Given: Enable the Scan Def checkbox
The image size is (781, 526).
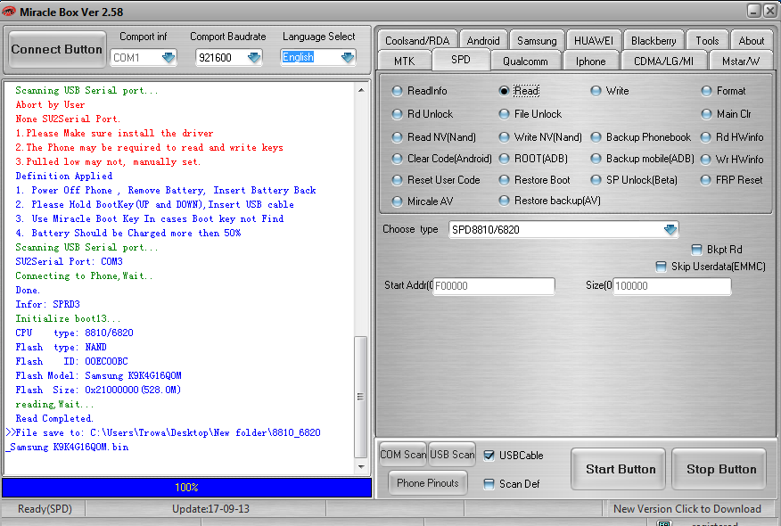Looking at the screenshot, I should click(489, 484).
